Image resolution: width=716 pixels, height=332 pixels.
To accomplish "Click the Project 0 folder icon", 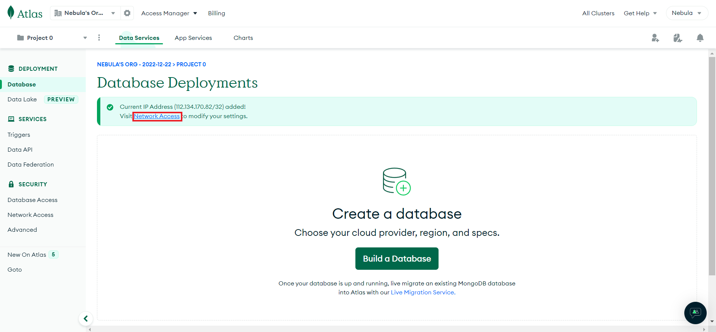I will pyautogui.click(x=21, y=38).
